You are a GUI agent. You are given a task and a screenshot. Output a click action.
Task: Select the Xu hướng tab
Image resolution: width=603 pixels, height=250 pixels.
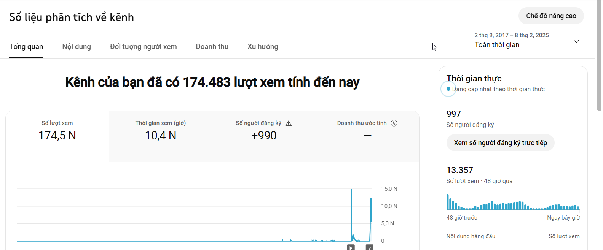(263, 47)
